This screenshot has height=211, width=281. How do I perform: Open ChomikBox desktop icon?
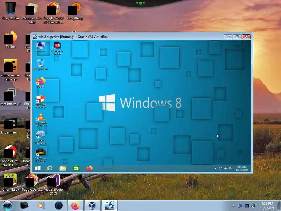pos(11,182)
